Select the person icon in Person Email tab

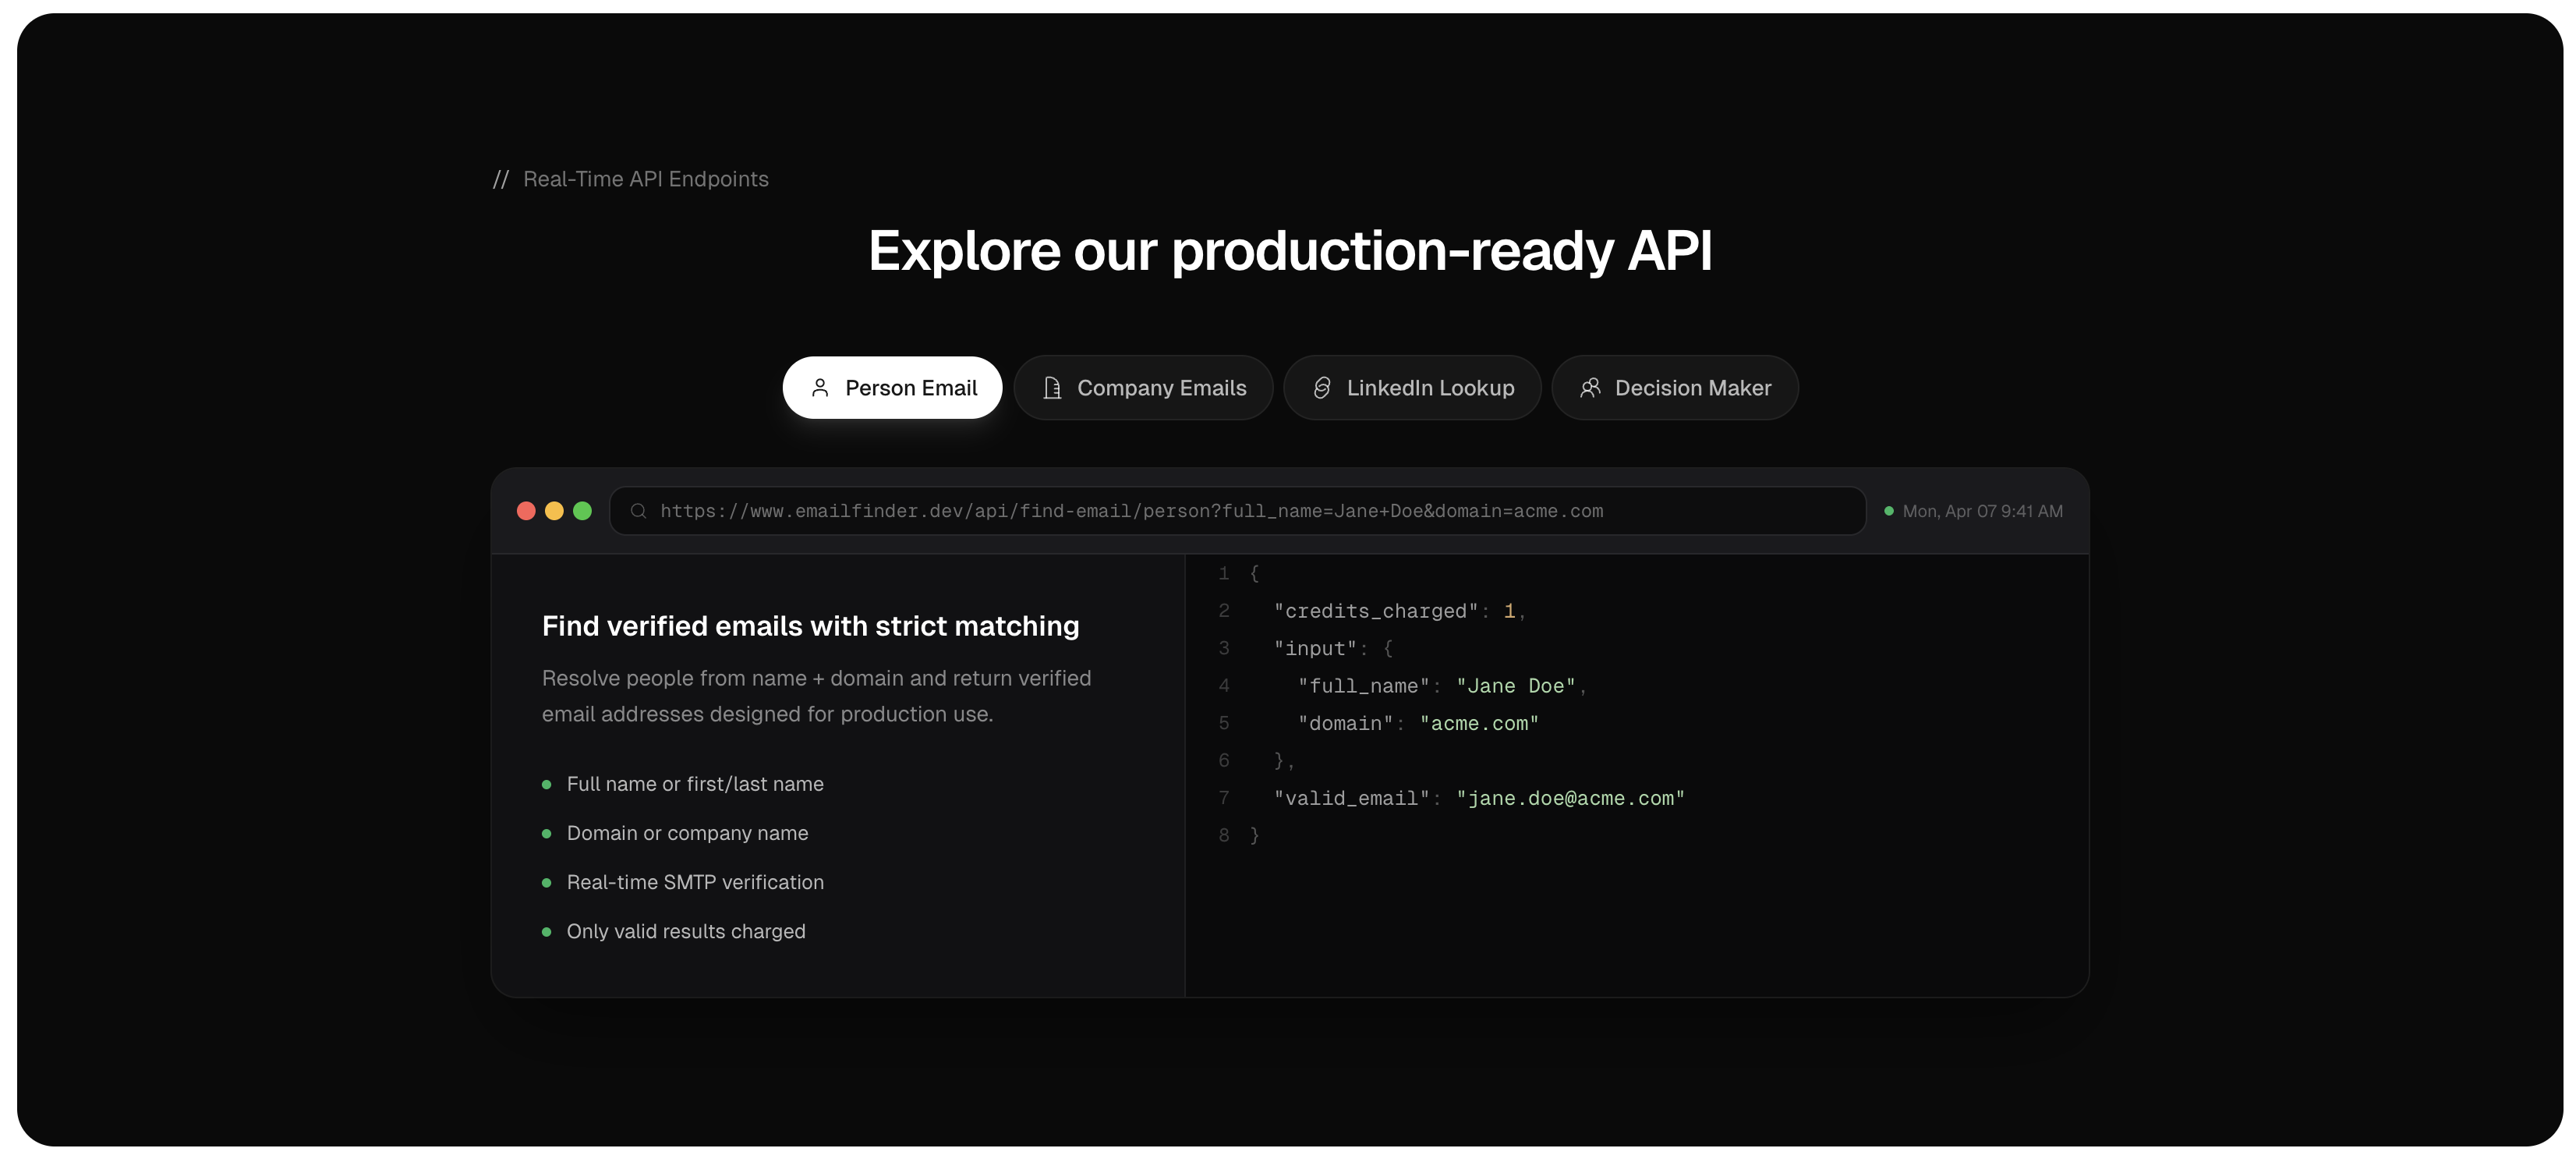[821, 388]
